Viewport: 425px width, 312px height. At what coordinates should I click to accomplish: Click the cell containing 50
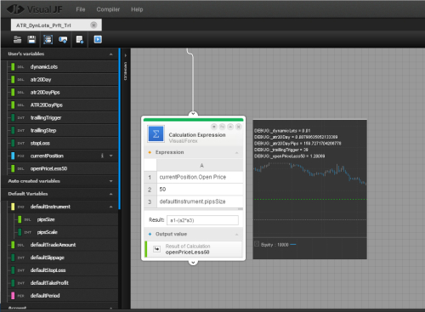pyautogui.click(x=200, y=190)
